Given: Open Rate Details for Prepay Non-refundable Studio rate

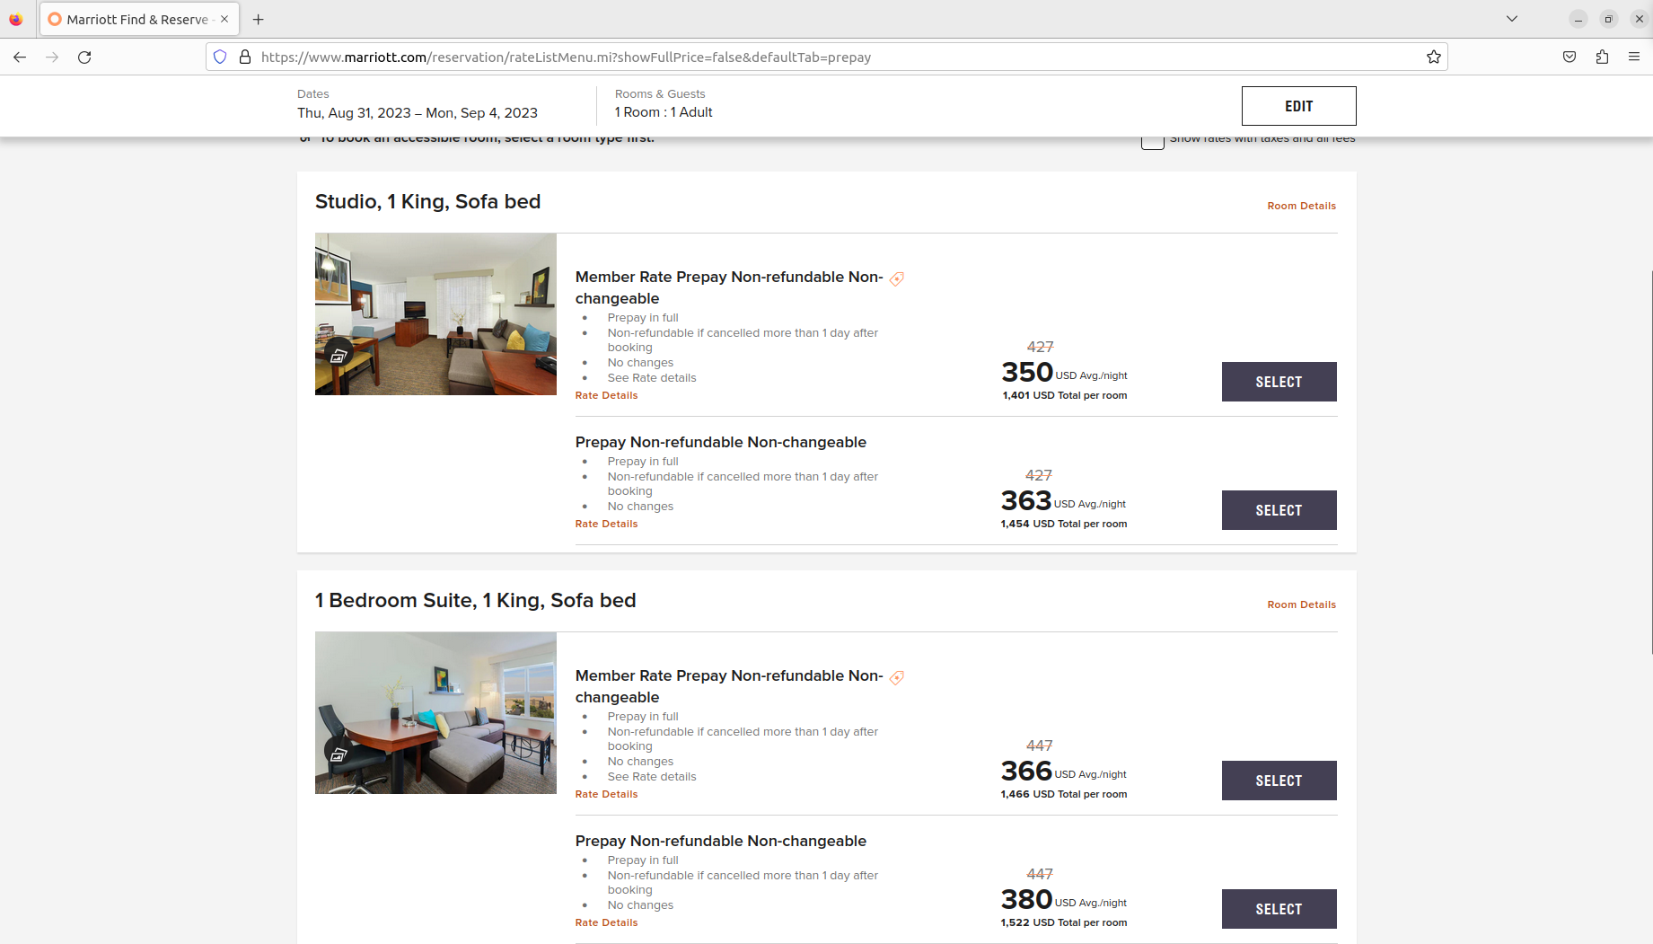Looking at the screenshot, I should tap(606, 524).
